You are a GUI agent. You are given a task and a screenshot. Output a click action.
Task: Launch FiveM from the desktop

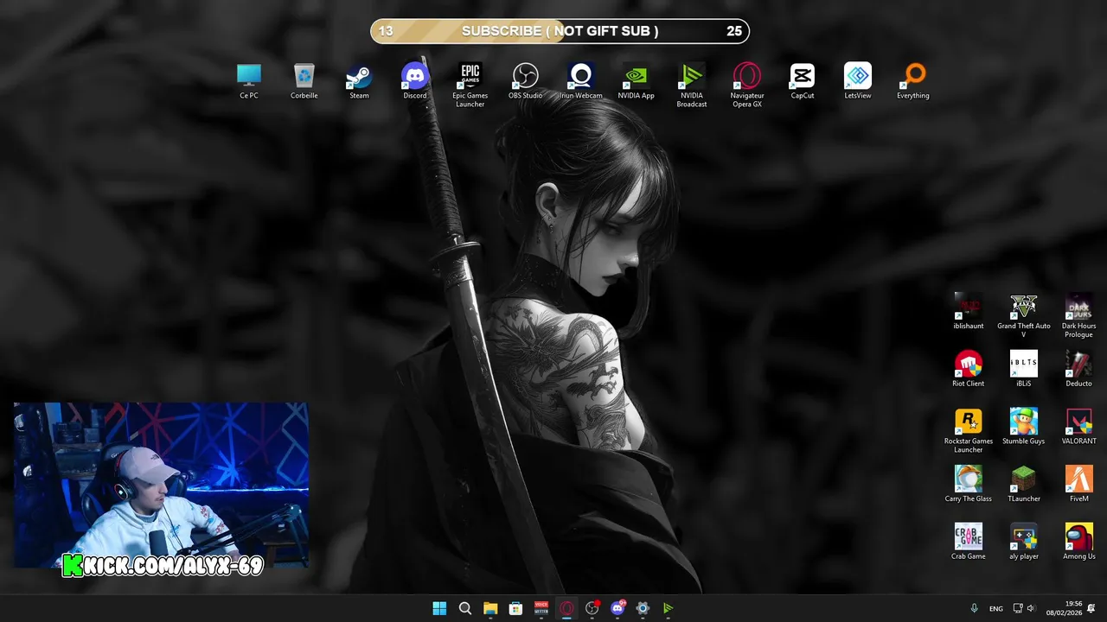[1079, 485]
